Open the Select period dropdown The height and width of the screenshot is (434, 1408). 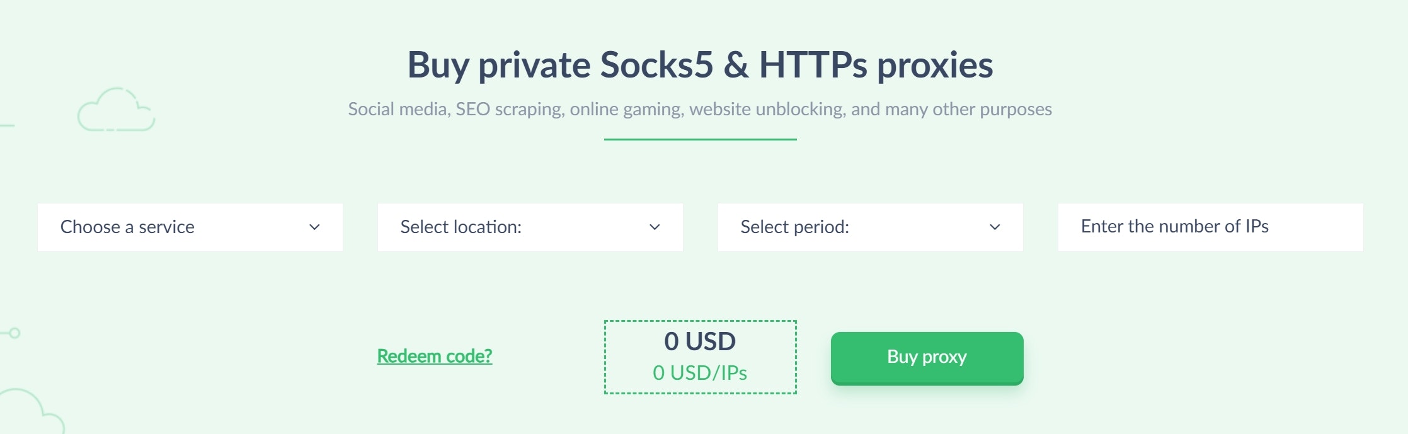pos(870,227)
